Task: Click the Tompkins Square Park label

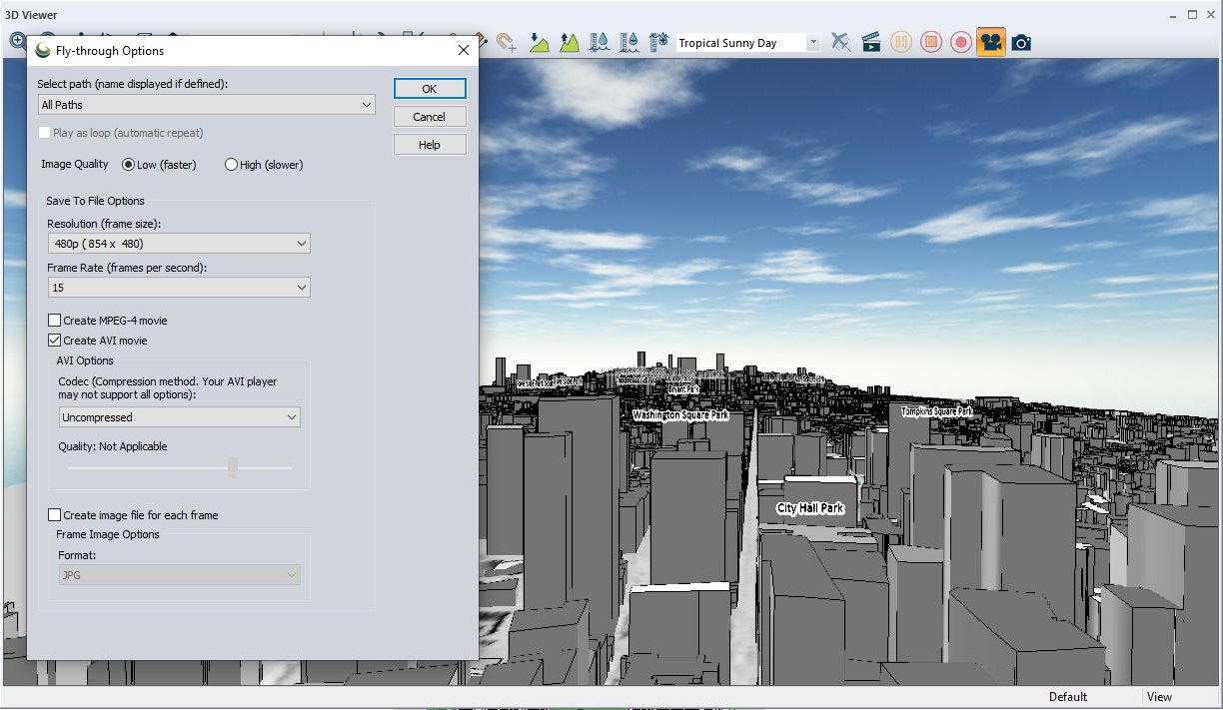Action: pyautogui.click(x=936, y=411)
